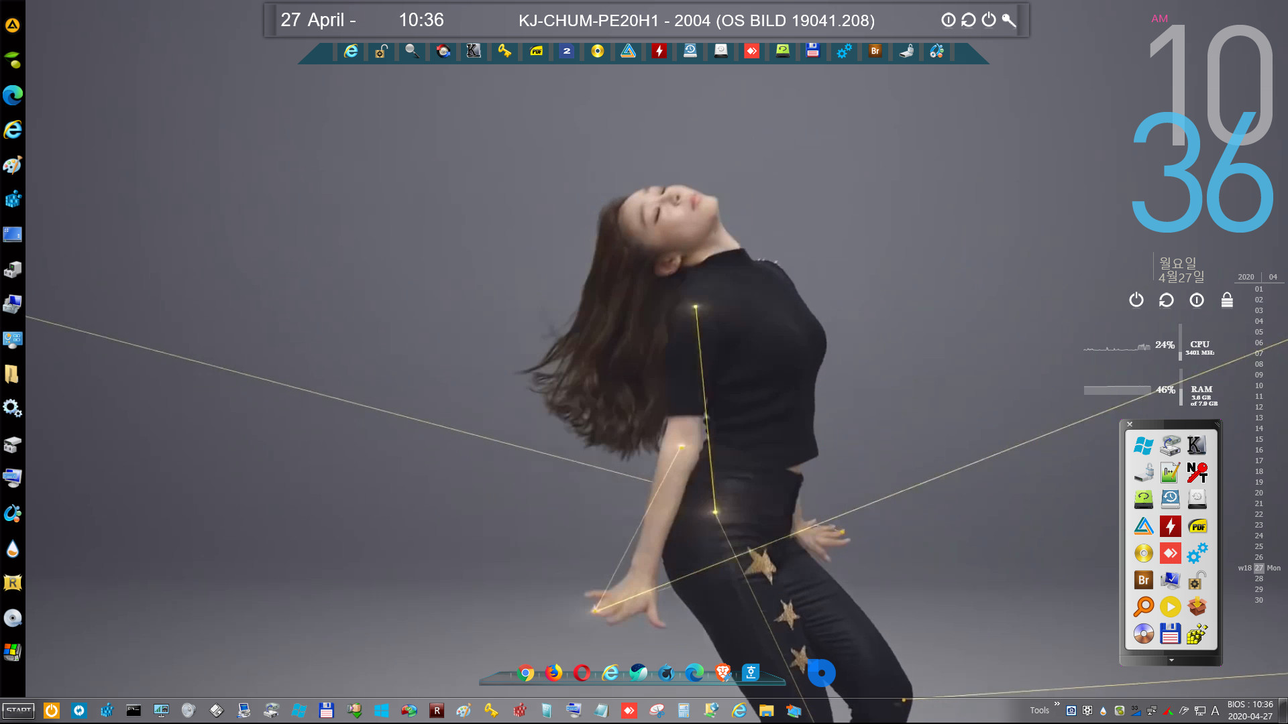Click the Tools toolbar label on the taskbar
Screen dimensions: 1288x724
(1039, 711)
